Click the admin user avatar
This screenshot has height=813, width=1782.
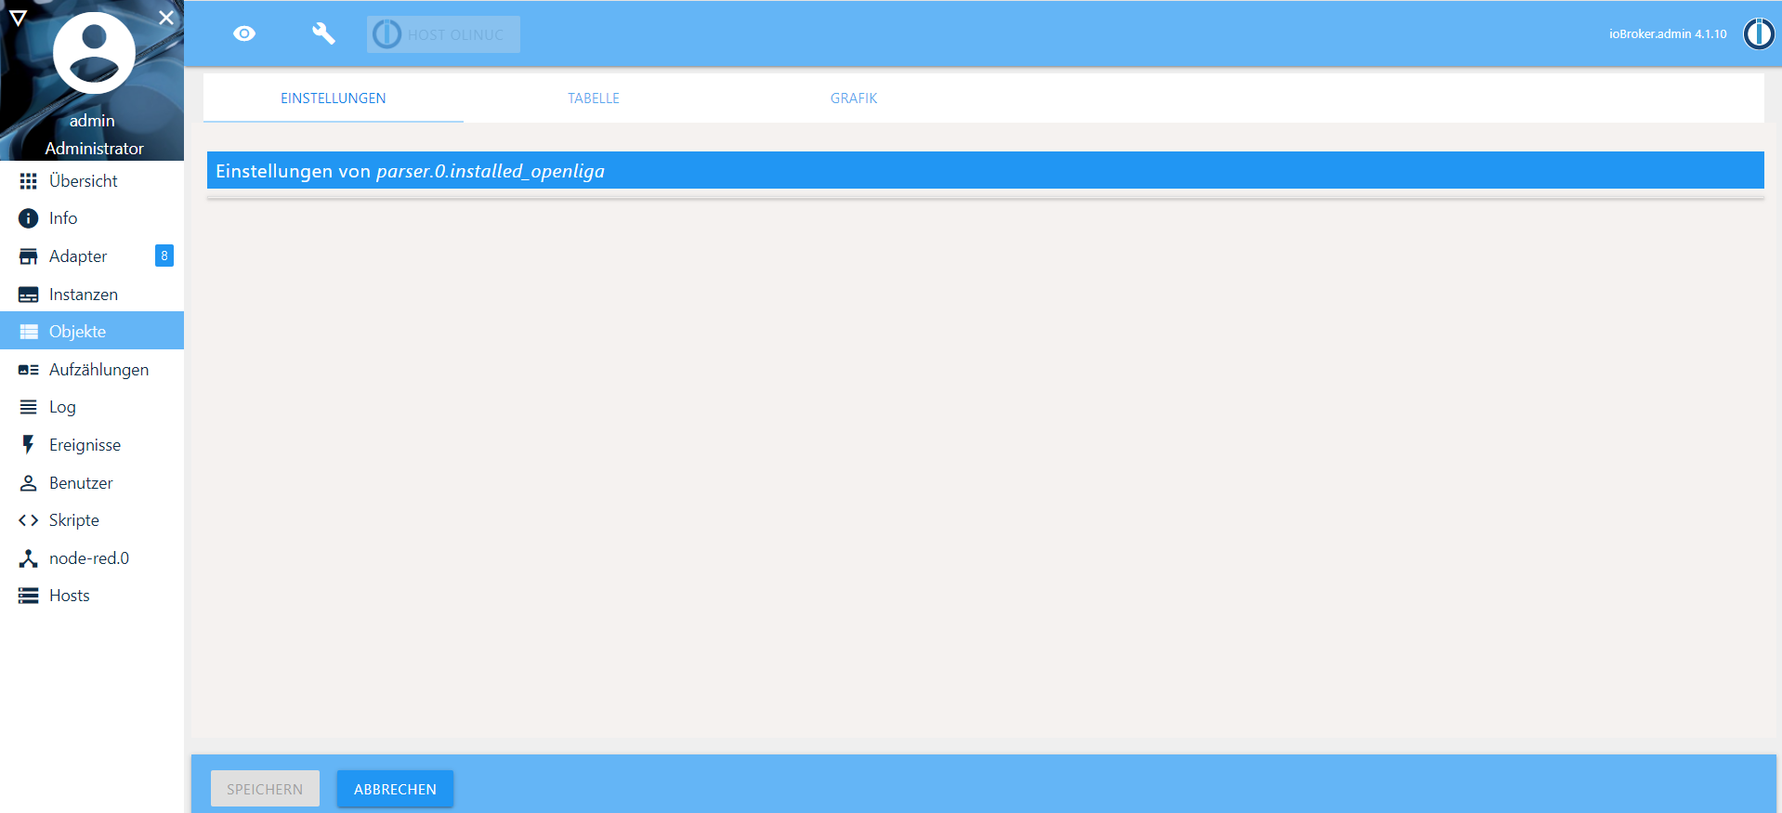click(x=94, y=53)
